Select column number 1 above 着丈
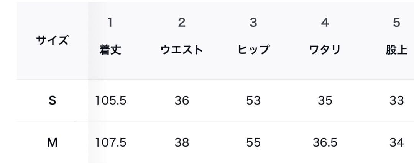 pyautogui.click(x=110, y=23)
